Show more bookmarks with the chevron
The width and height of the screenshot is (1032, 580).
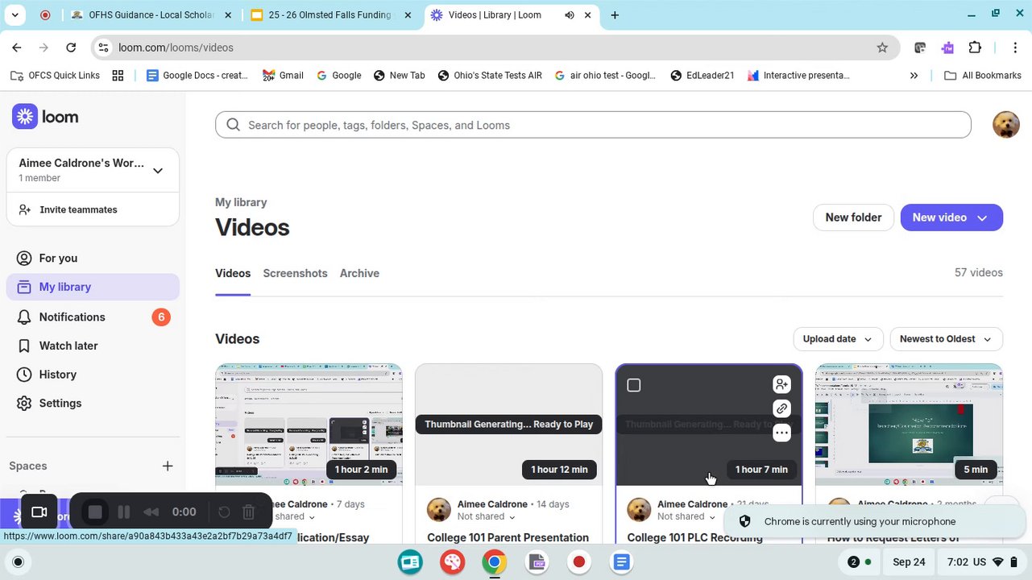[914, 76]
